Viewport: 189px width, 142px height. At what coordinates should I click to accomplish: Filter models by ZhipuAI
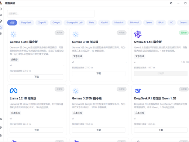click(x=42, y=23)
